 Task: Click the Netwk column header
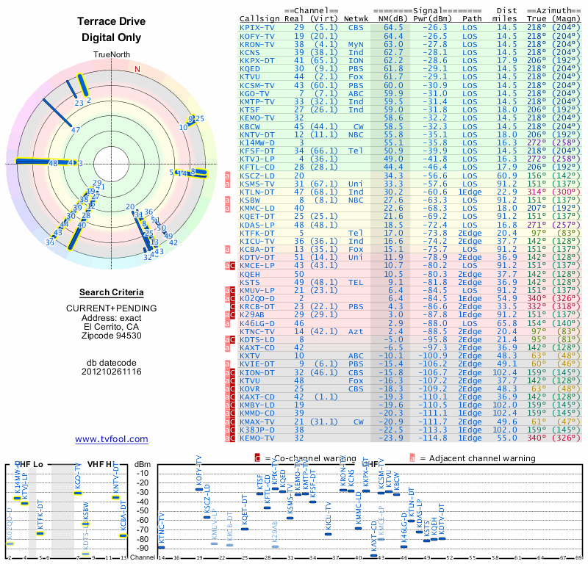356,18
